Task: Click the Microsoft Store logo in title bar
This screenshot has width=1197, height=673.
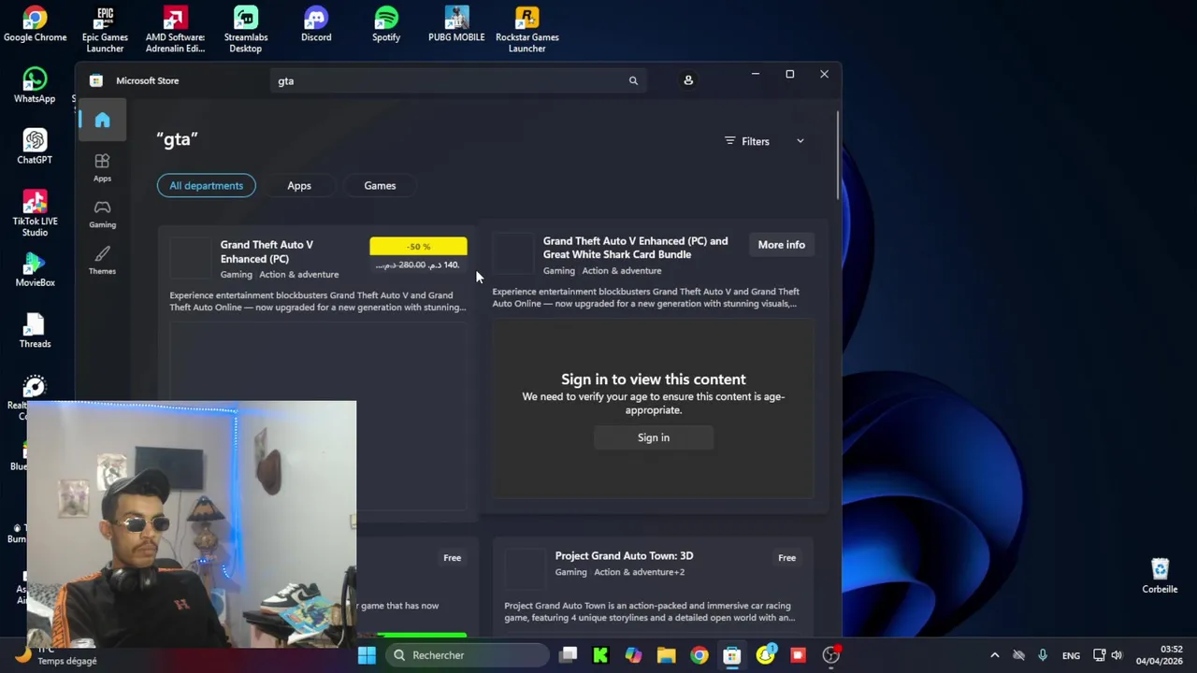Action: point(96,80)
